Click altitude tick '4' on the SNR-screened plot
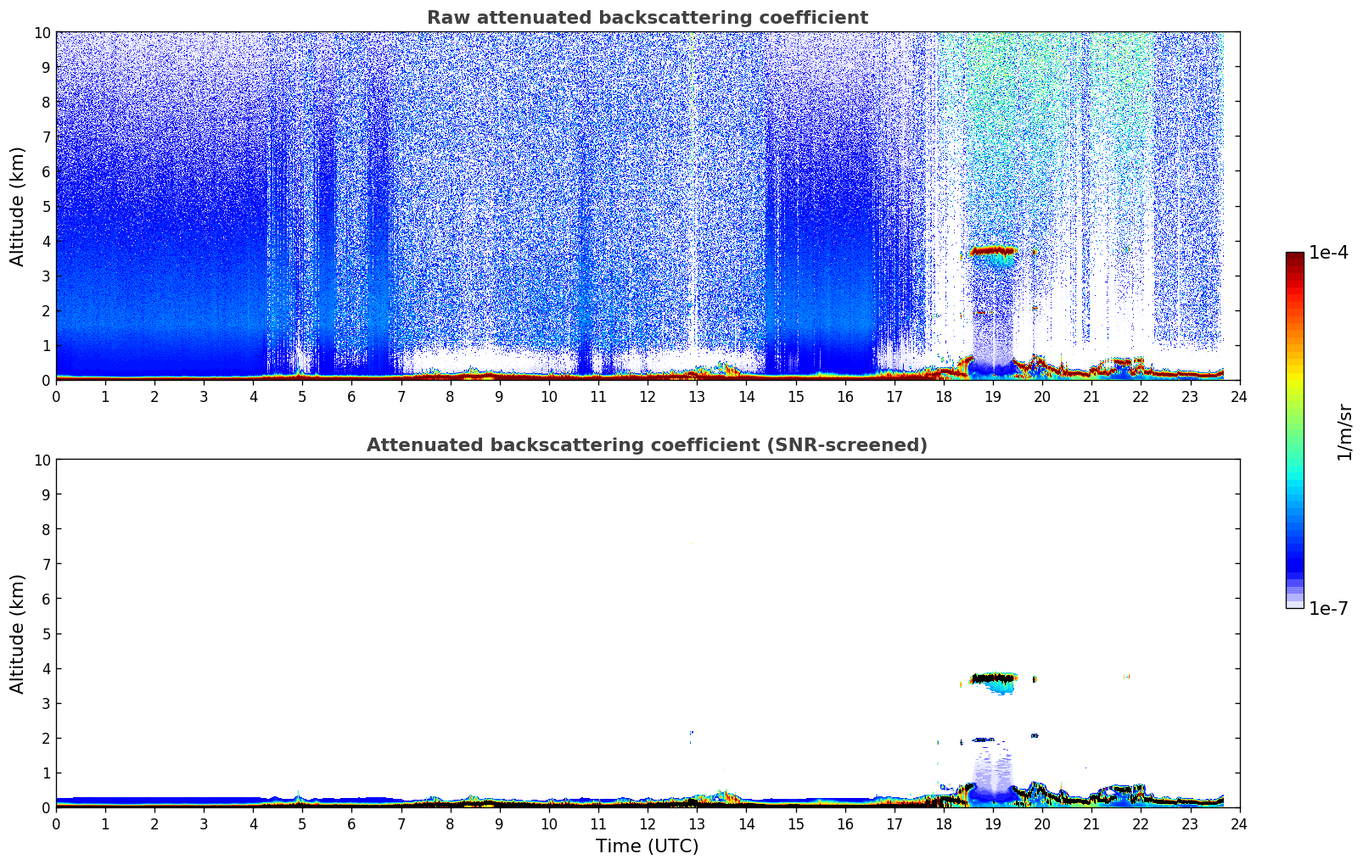 tap(46, 668)
